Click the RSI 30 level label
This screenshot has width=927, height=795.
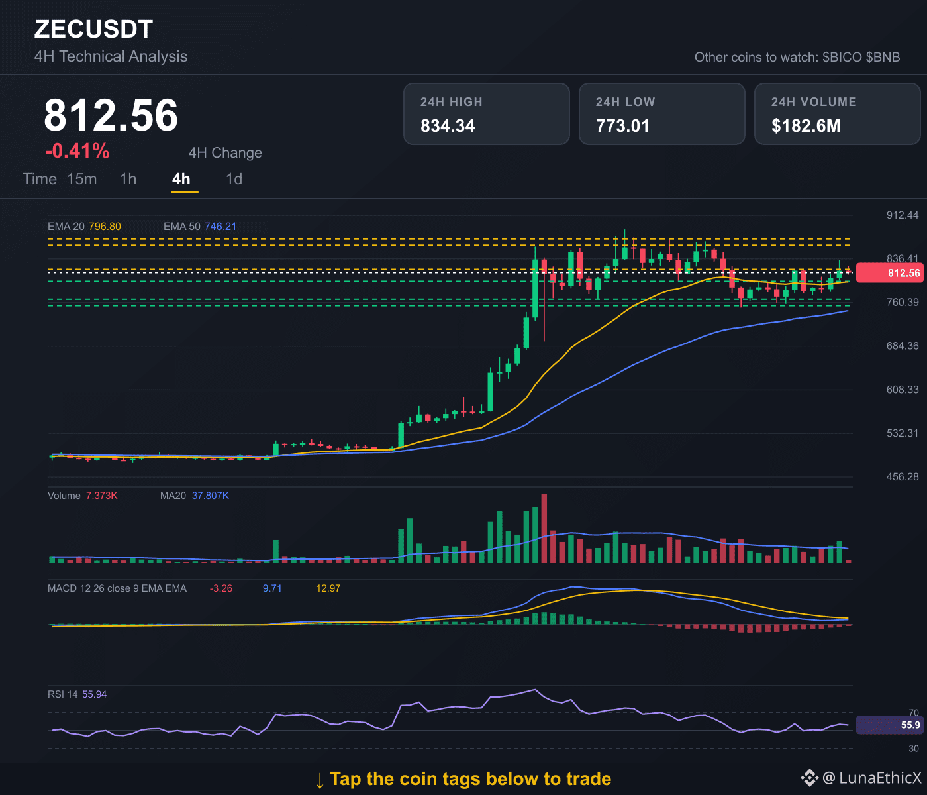click(914, 749)
